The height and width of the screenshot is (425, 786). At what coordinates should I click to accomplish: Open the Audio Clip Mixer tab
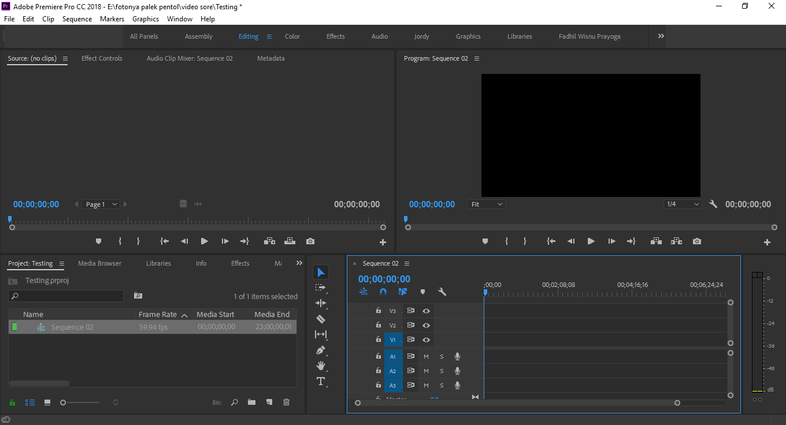(x=190, y=58)
